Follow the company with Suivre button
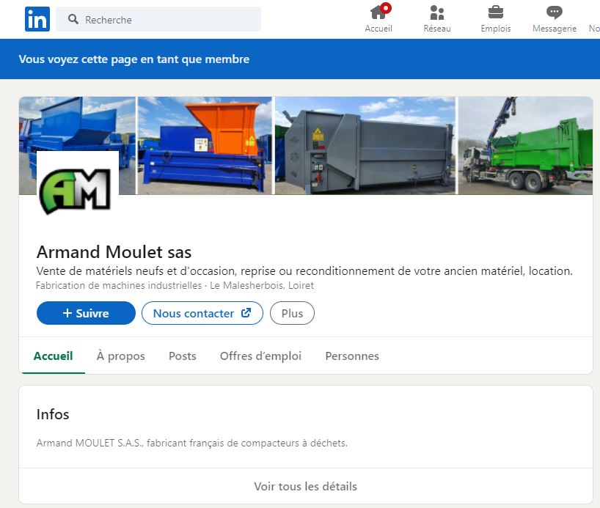The width and height of the screenshot is (600, 508). point(86,313)
